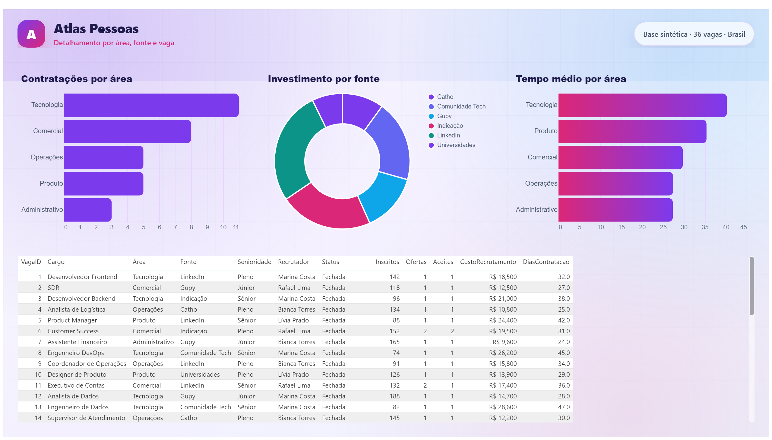Click the R$ 28,600 cost value
The height and width of the screenshot is (440, 772).
503,407
